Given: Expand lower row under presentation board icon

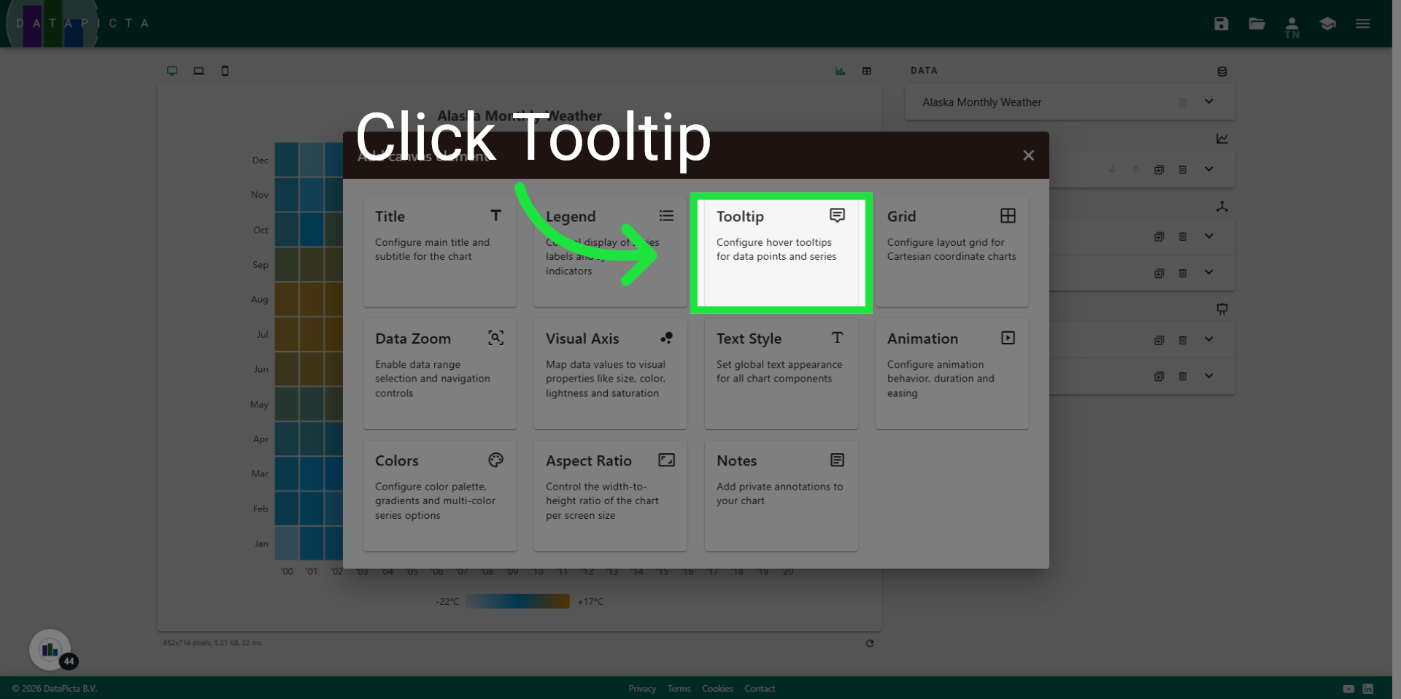Looking at the screenshot, I should pyautogui.click(x=1209, y=376).
